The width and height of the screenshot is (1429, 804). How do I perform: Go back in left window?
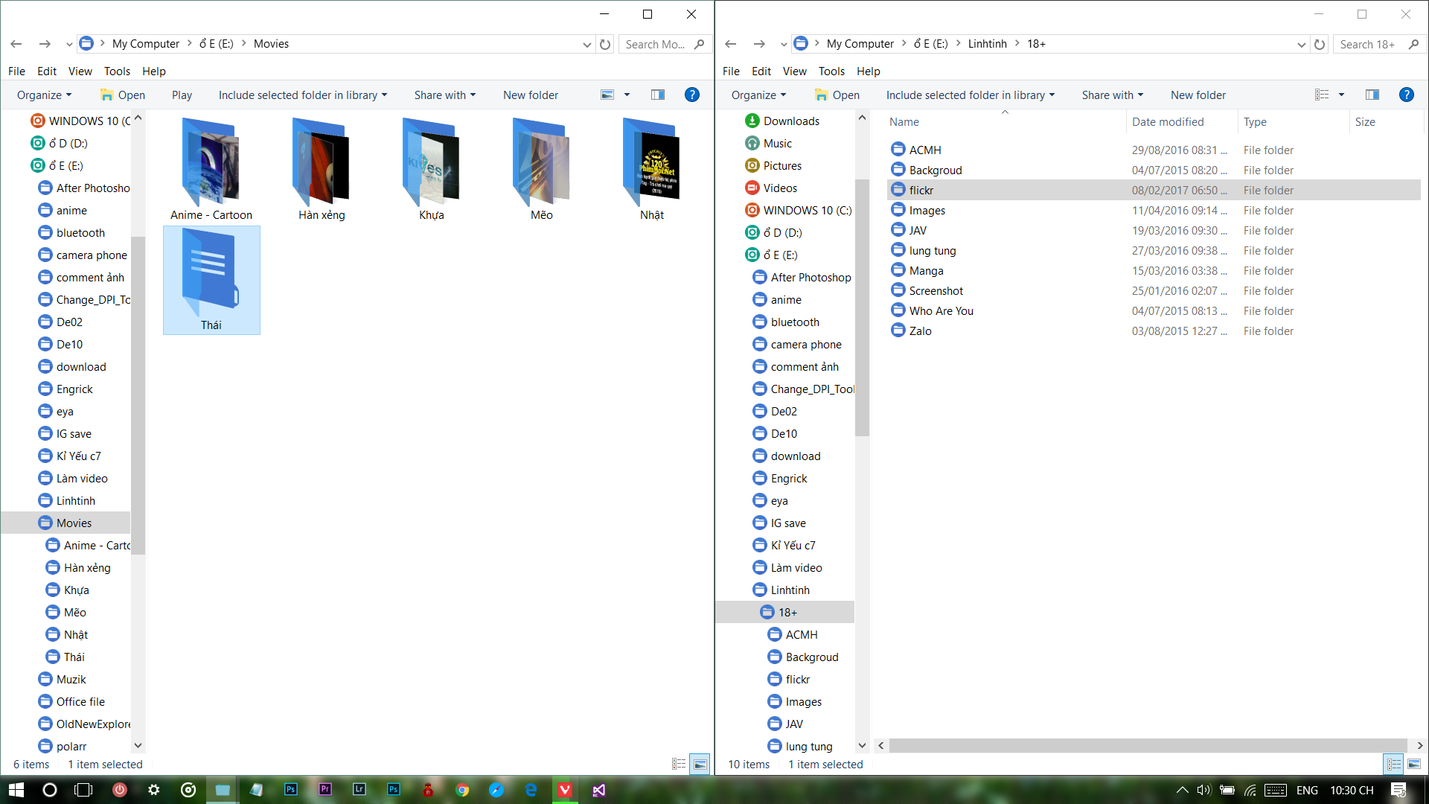pos(16,44)
